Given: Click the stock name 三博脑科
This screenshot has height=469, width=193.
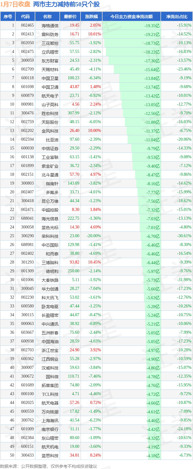Looking at the screenshot, I should pos(50,262).
